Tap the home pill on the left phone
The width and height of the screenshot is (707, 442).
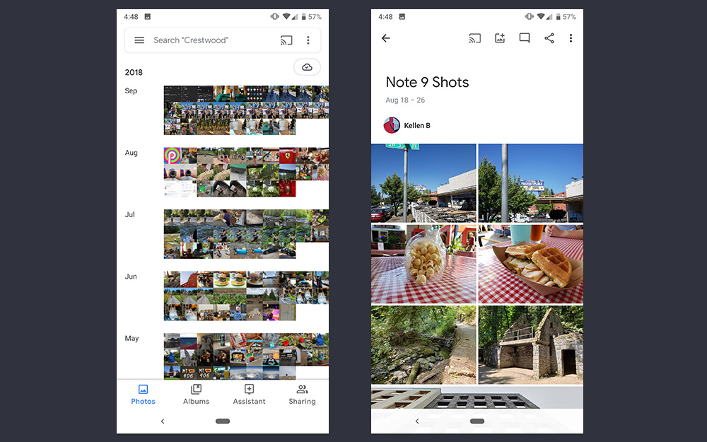223,421
